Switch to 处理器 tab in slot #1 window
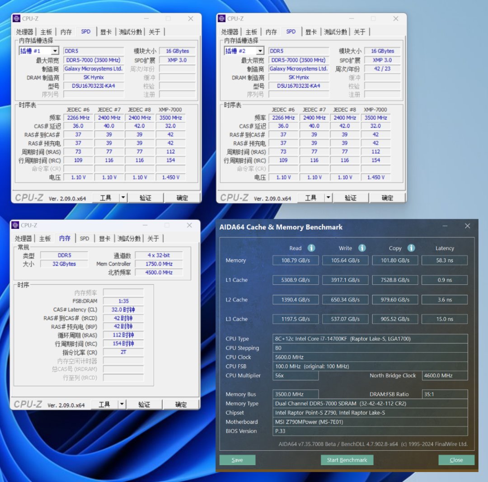 coord(24,32)
